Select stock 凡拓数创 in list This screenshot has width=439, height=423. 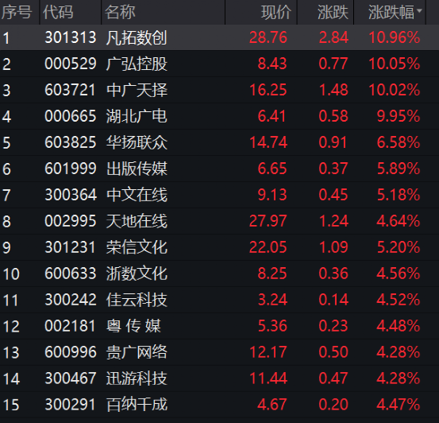coord(137,37)
